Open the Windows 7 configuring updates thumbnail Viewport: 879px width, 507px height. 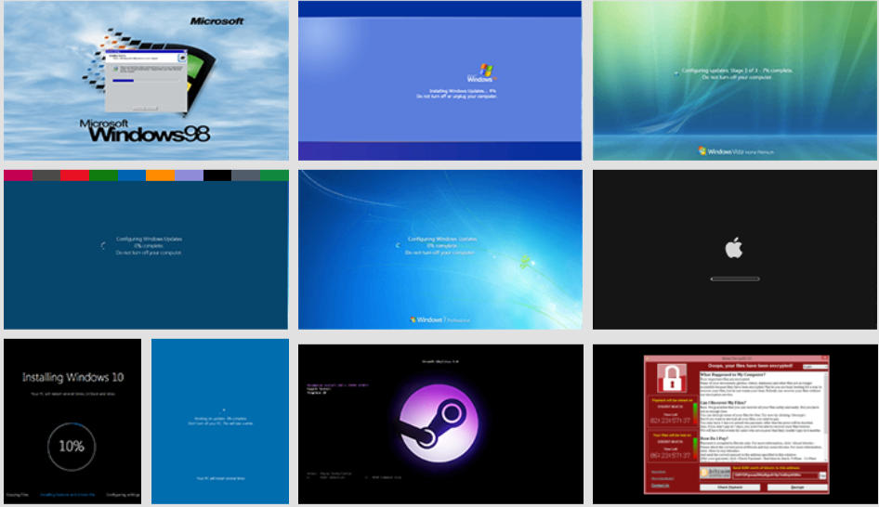[440, 249]
